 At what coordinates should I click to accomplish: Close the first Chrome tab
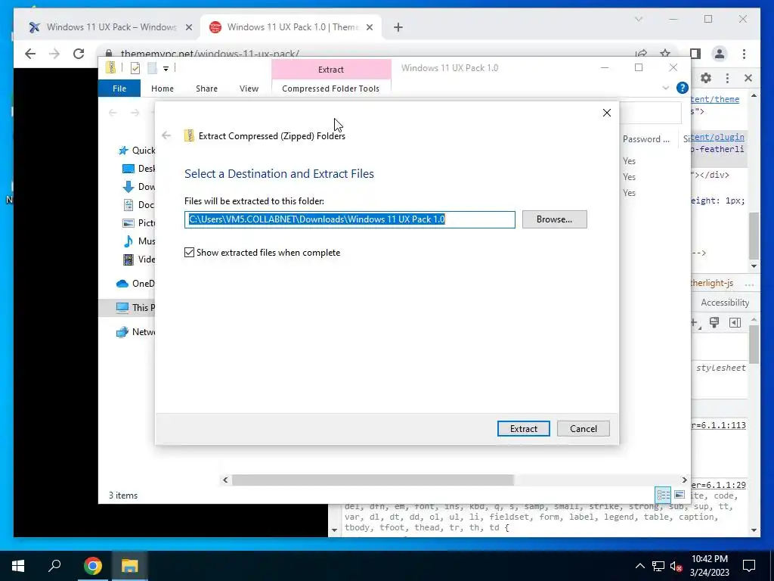point(188,27)
